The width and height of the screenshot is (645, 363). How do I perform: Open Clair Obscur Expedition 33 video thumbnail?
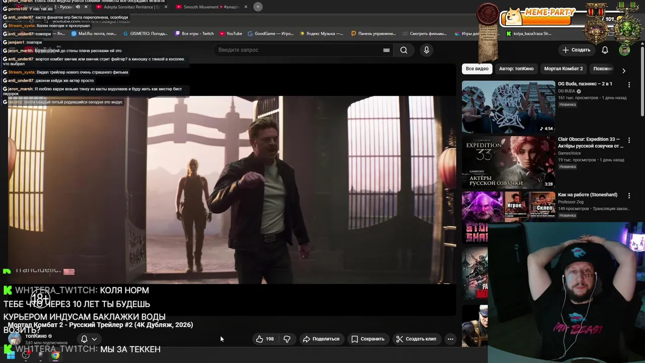pyautogui.click(x=508, y=162)
